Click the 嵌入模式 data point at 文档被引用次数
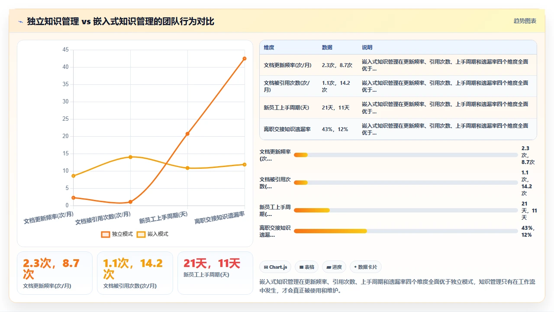Viewport: 554px width, 312px height. (130, 157)
